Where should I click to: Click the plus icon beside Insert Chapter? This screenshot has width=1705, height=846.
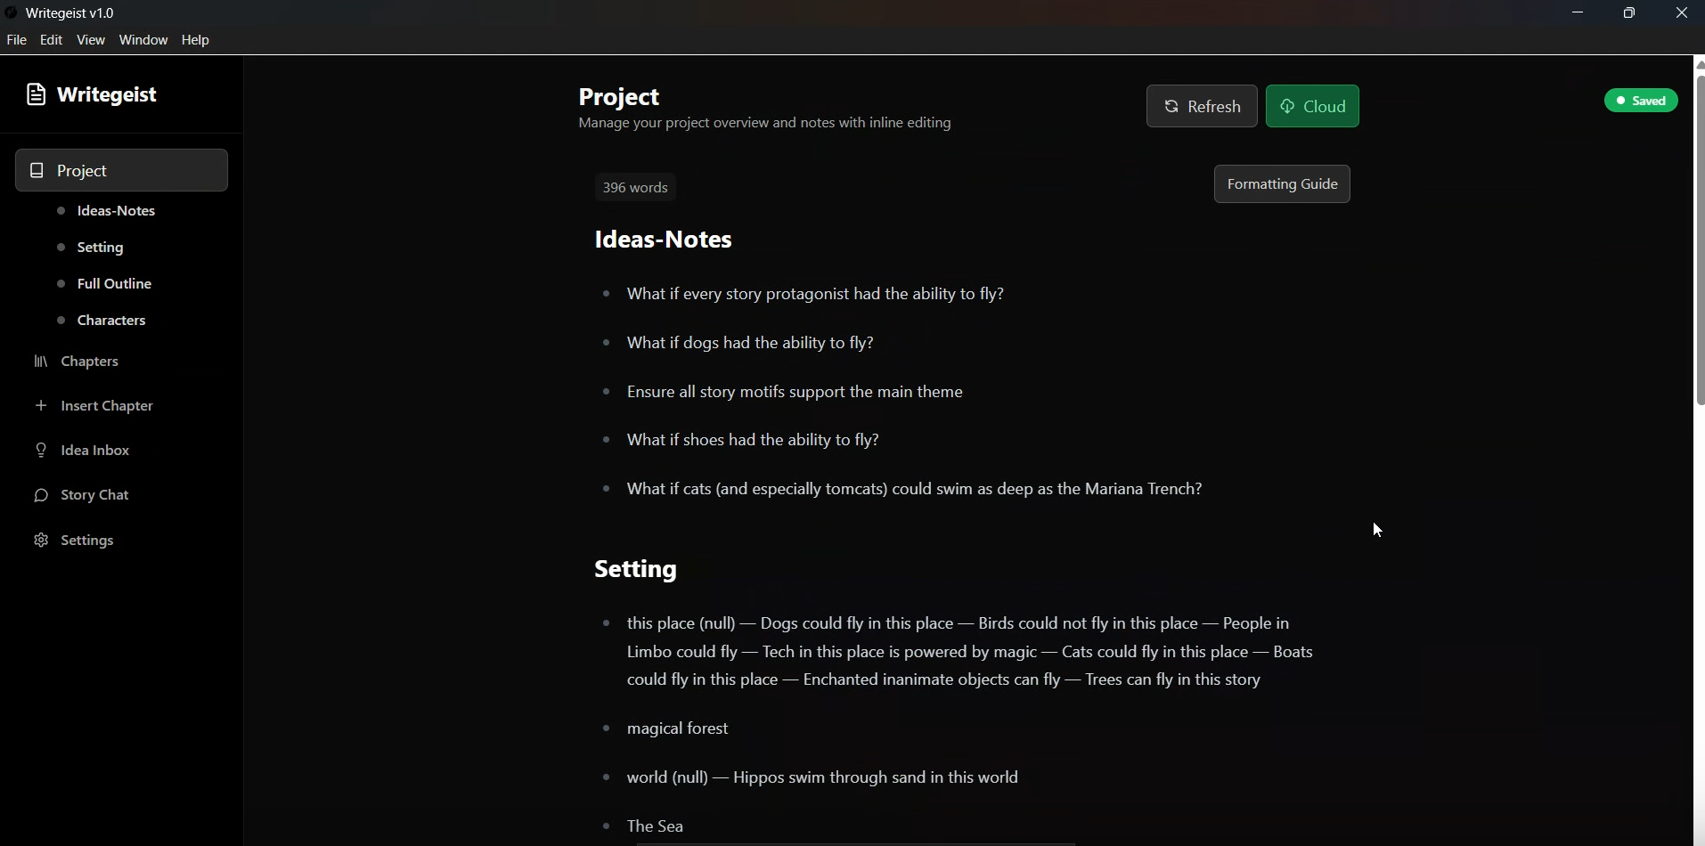tap(41, 407)
